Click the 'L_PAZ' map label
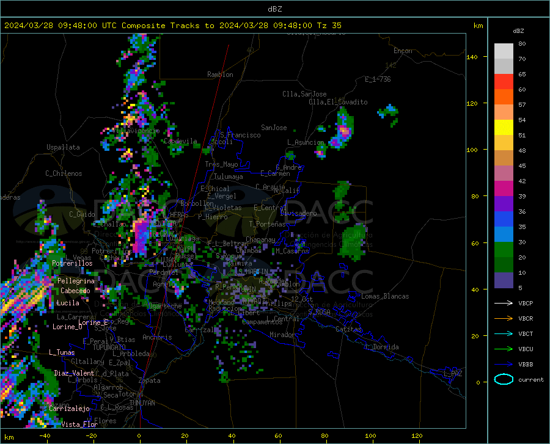Screen dimensions: 550x444 (x=453, y=374)
